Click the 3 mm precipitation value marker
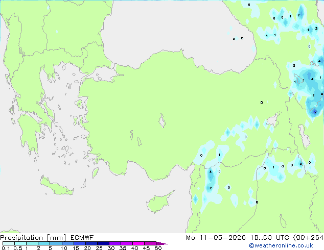Image resolution: width=324 pixels, height=250 pixels. pos(300,164)
